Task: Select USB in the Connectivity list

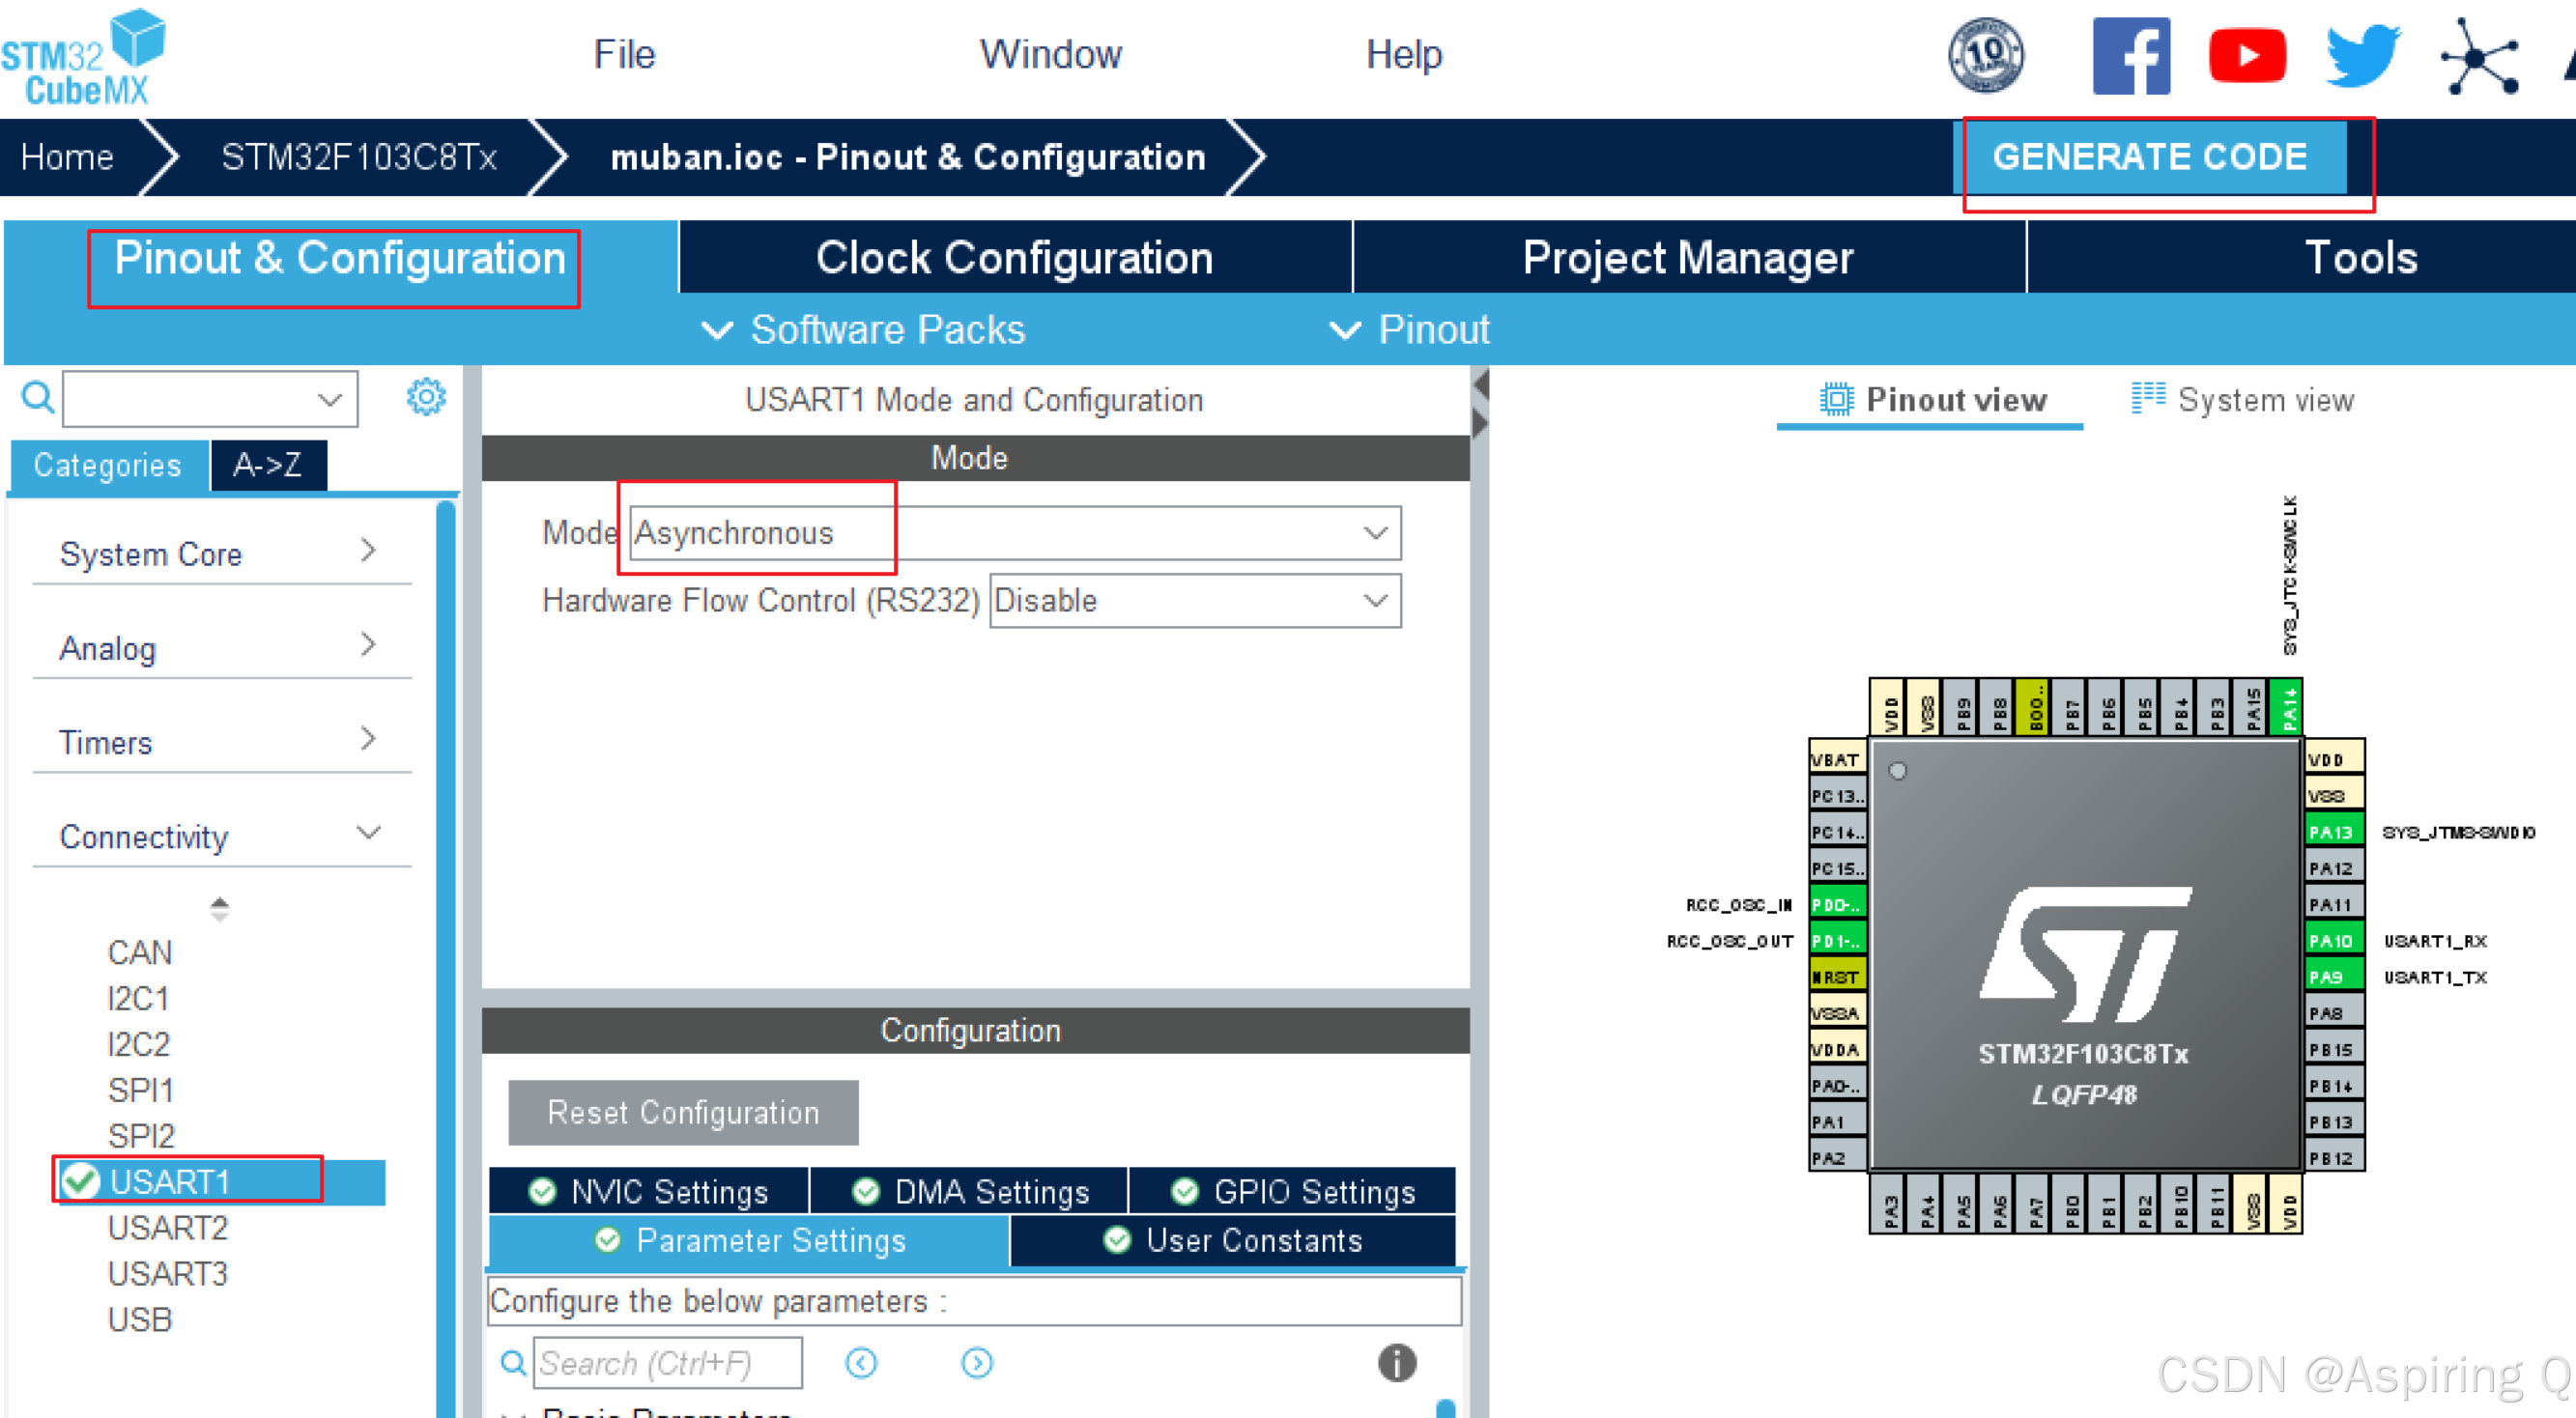Action: click(x=140, y=1319)
